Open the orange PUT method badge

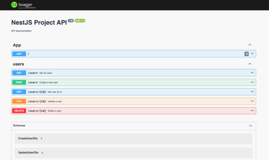(19, 101)
